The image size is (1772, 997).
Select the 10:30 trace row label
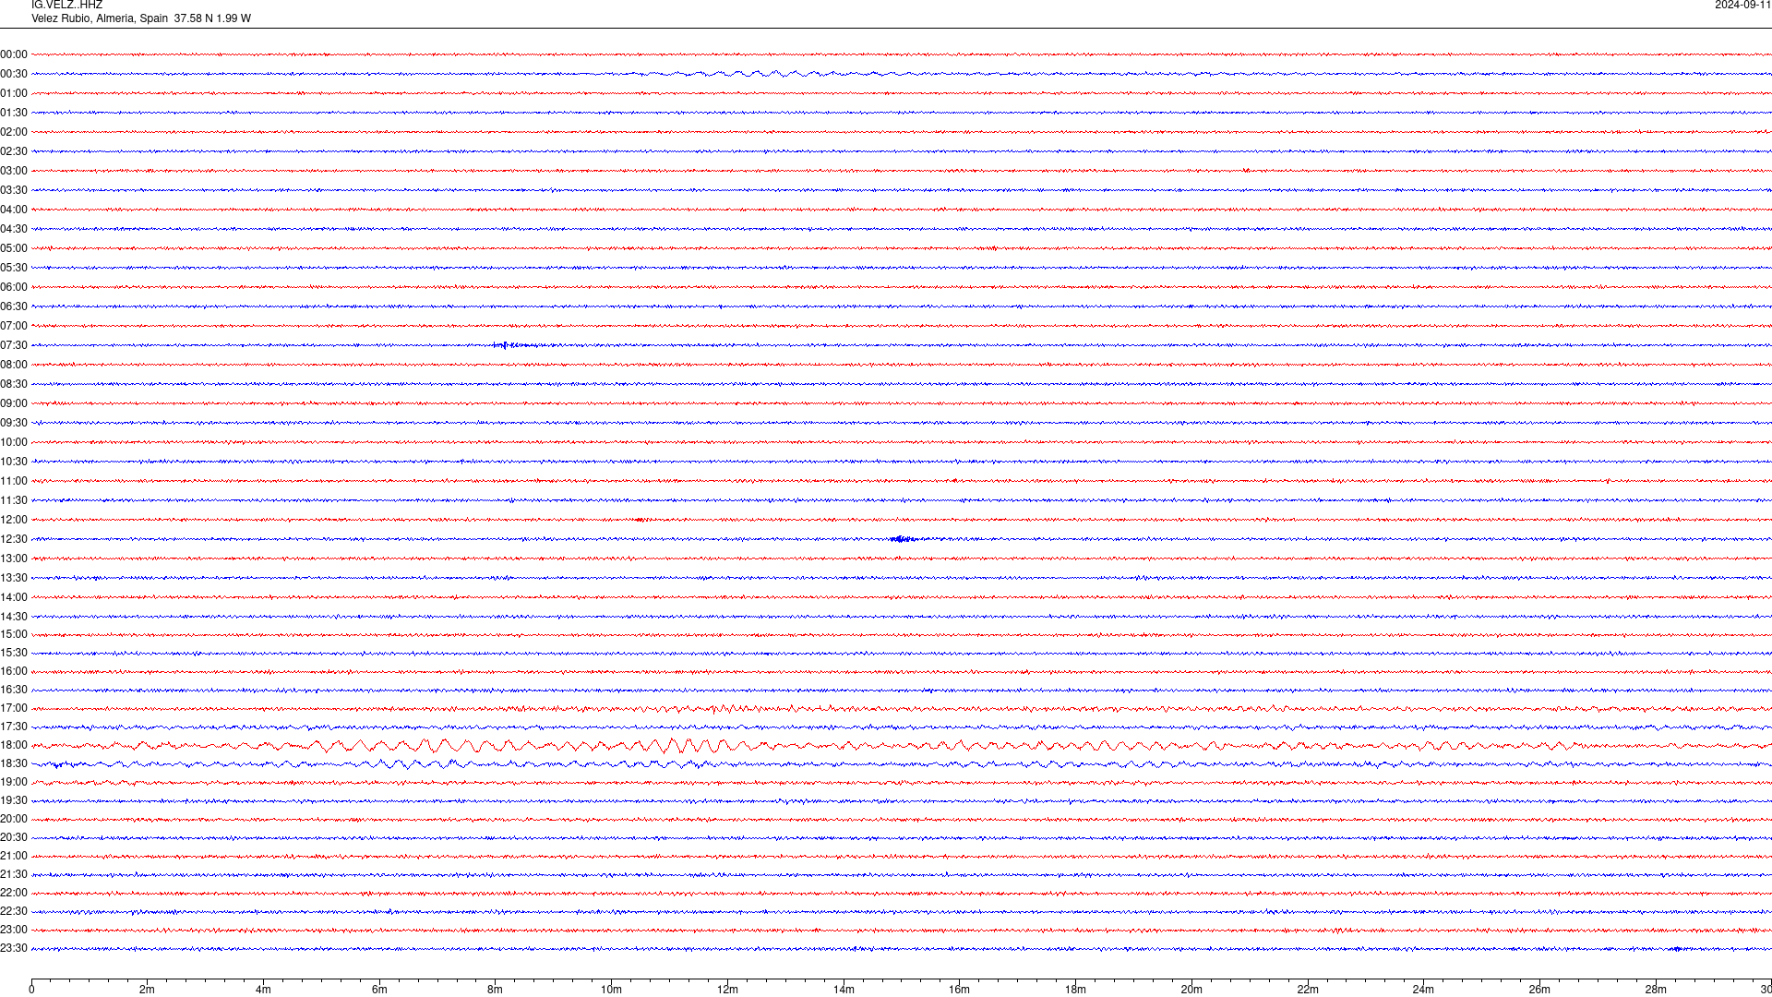(14, 462)
